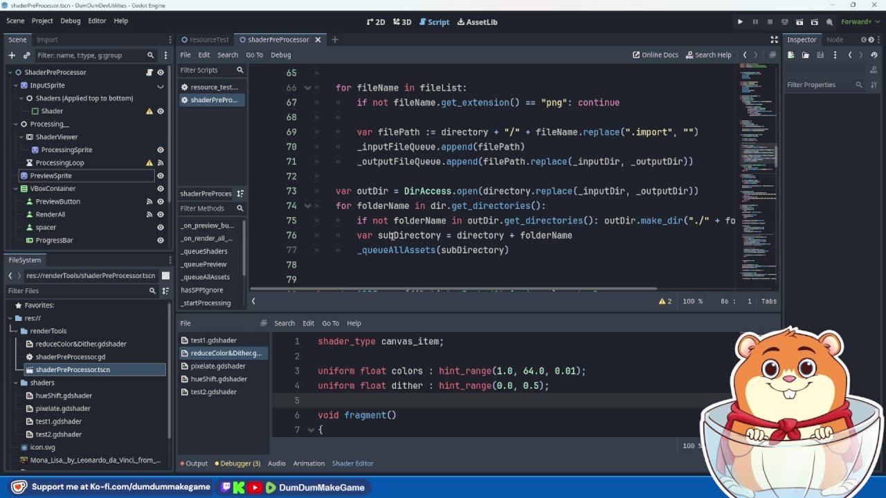Screen dimensions: 886x498
Task: Go back to previous script edit location
Action: (x=745, y=55)
